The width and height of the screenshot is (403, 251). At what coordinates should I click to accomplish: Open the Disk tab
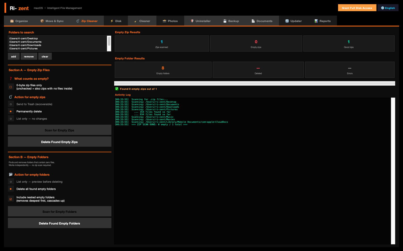click(x=116, y=21)
